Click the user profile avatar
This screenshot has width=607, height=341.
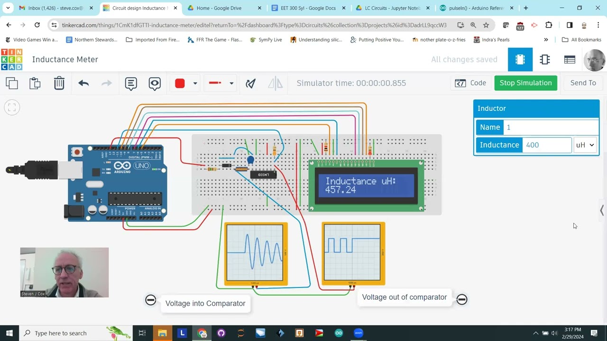(594, 60)
